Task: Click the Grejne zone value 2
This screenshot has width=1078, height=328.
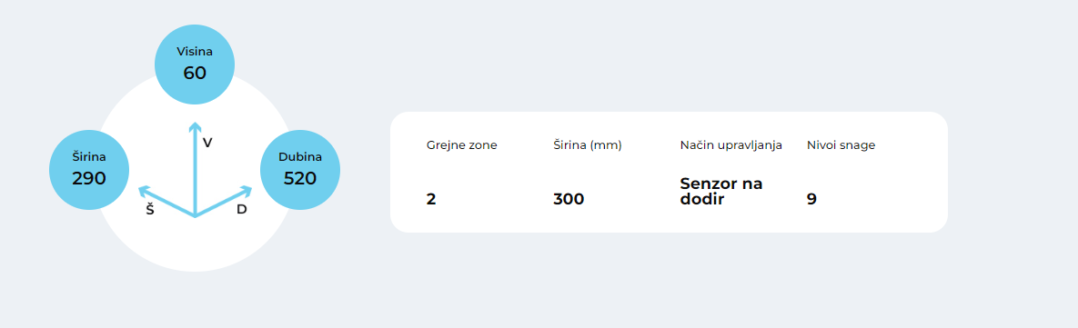Action: coord(431,199)
